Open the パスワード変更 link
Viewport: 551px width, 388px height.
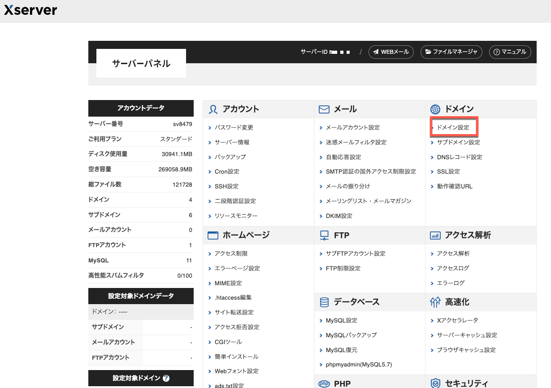coord(234,127)
